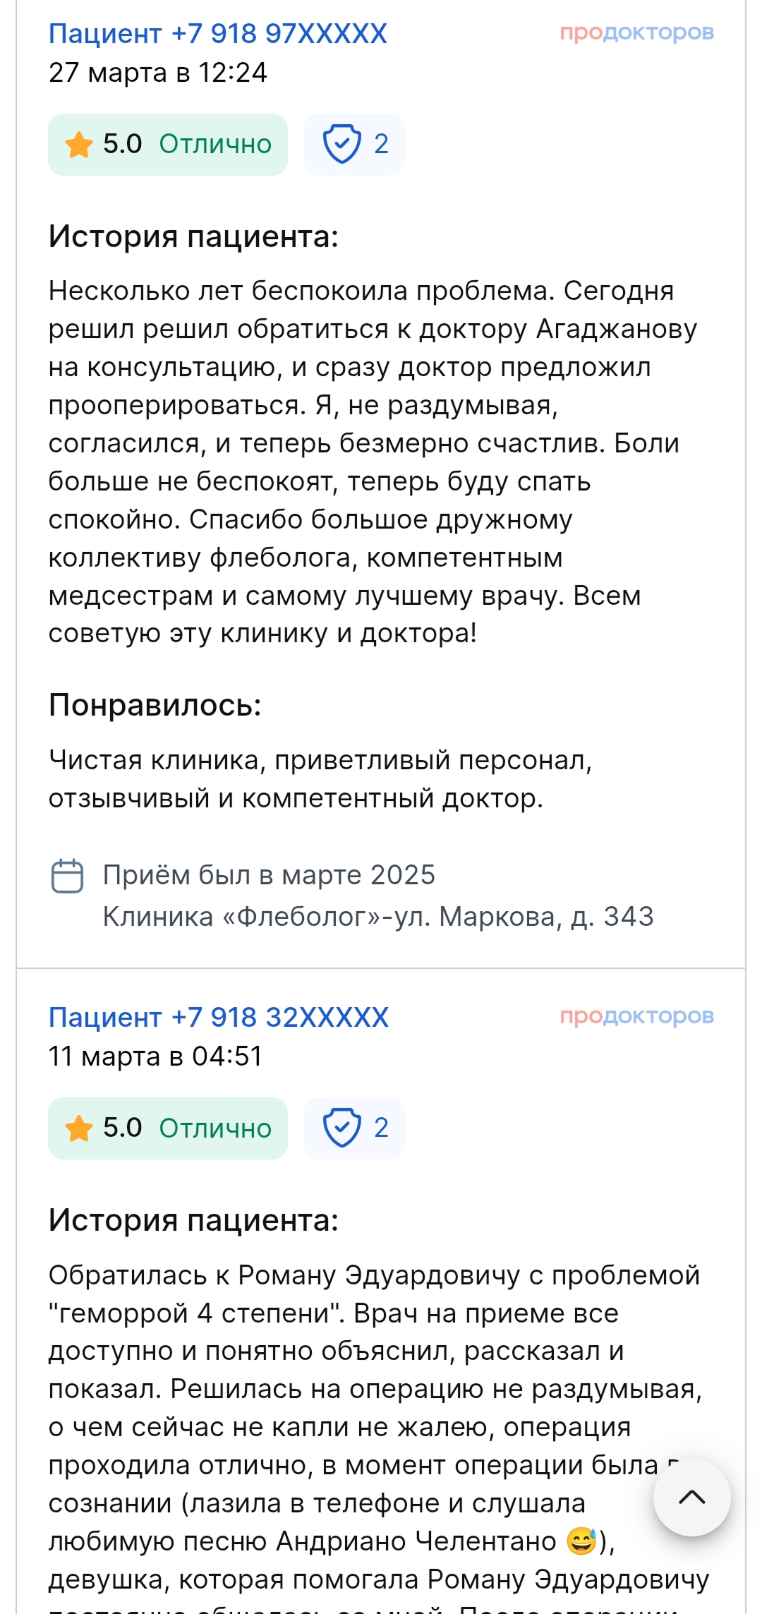This screenshot has height=1614, width=762.
Task: Click the 5.0 Отлично badge in the second review
Action: tap(168, 1128)
